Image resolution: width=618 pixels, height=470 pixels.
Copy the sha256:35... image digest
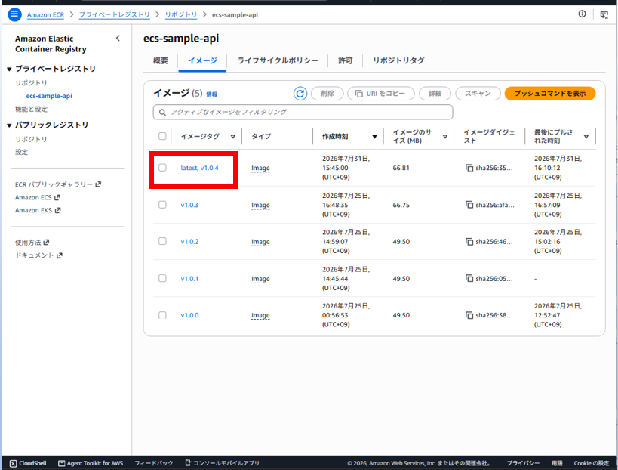pos(469,168)
